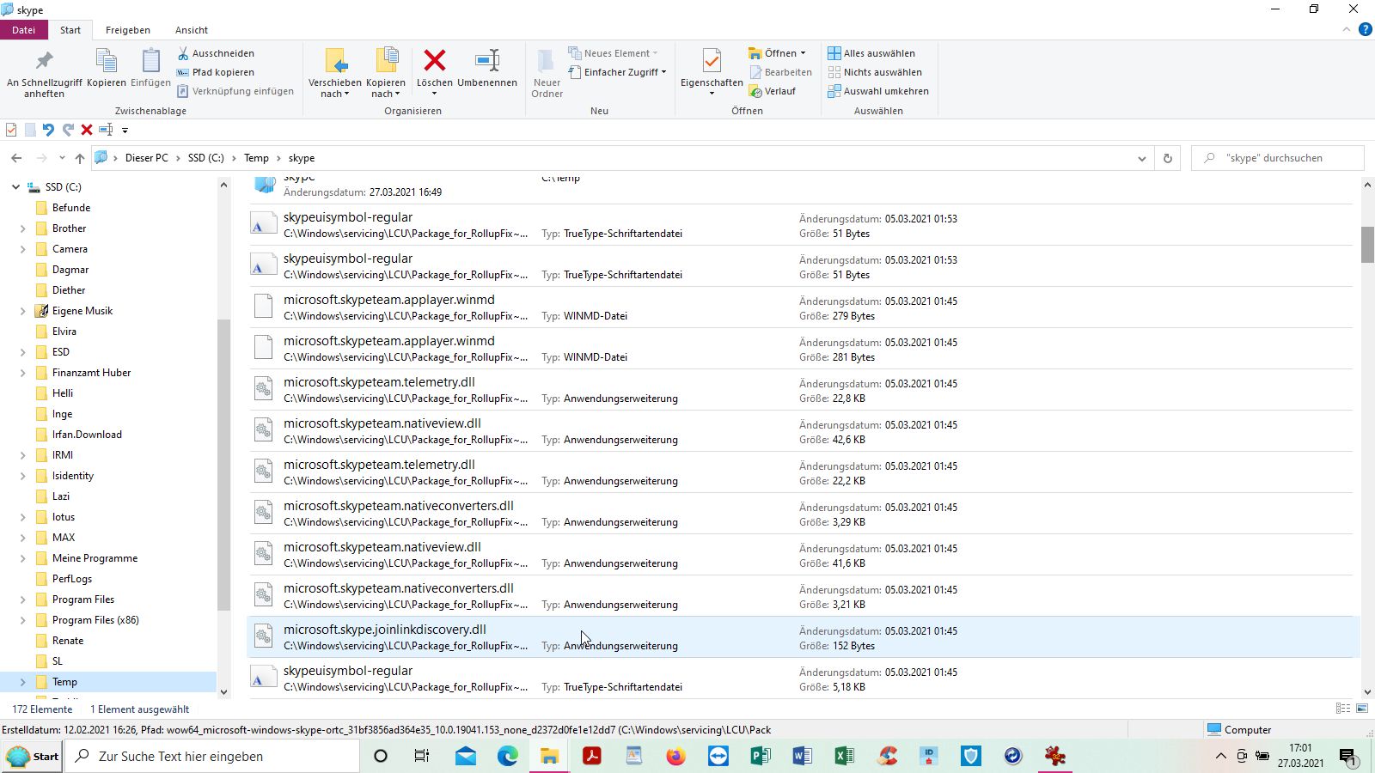The height and width of the screenshot is (773, 1375).
Task: Click Bearbeiten in the Öffnen group
Action: [x=780, y=72]
